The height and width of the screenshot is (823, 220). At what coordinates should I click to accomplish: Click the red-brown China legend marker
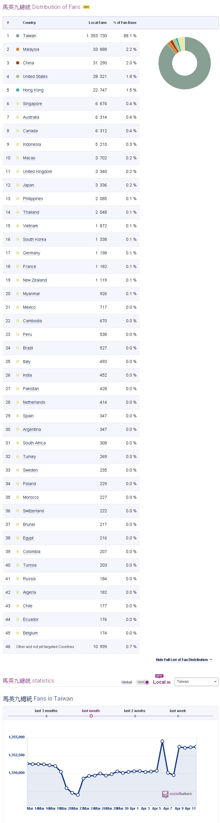pos(18,63)
